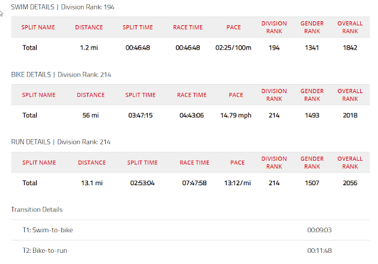The height and width of the screenshot is (264, 378).
Task: Click swim gender rank 1341
Action: click(312, 48)
